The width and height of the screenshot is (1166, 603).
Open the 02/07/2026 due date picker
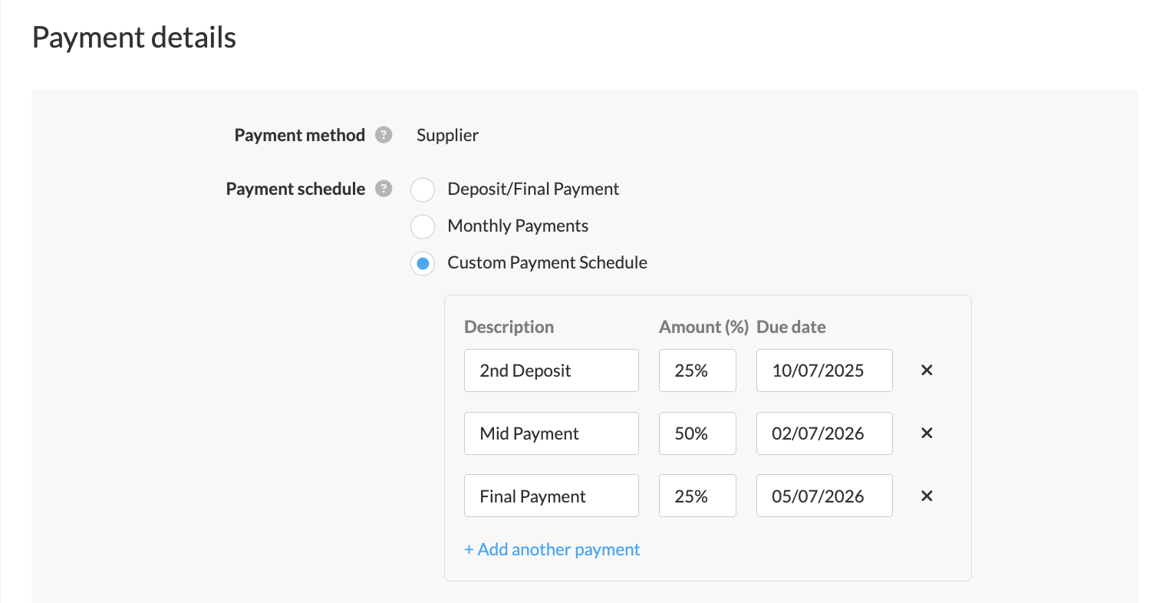click(x=824, y=433)
